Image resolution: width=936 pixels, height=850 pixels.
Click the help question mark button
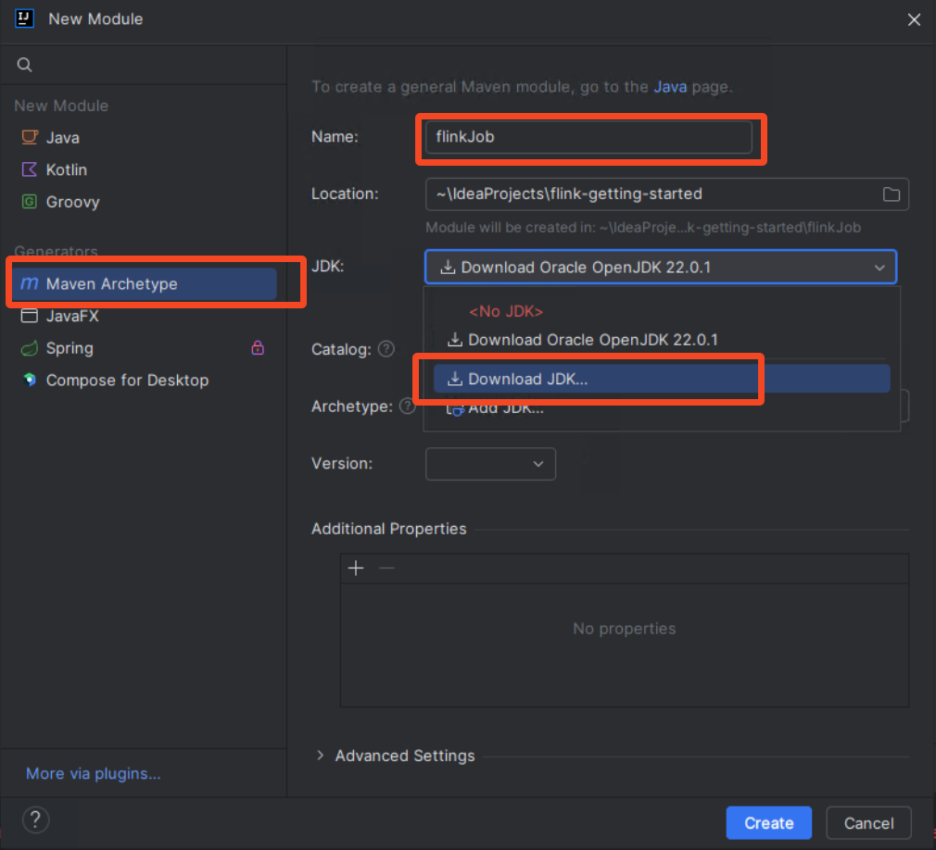tap(36, 820)
